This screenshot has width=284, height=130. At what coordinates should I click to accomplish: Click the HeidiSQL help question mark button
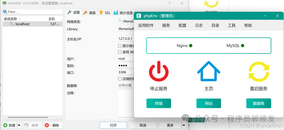(x=169, y=3)
